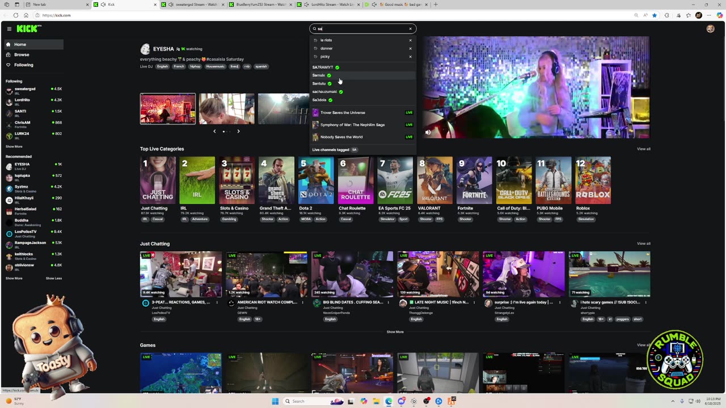Remove 'la riots' from search history
The image size is (726, 408).
point(410,40)
